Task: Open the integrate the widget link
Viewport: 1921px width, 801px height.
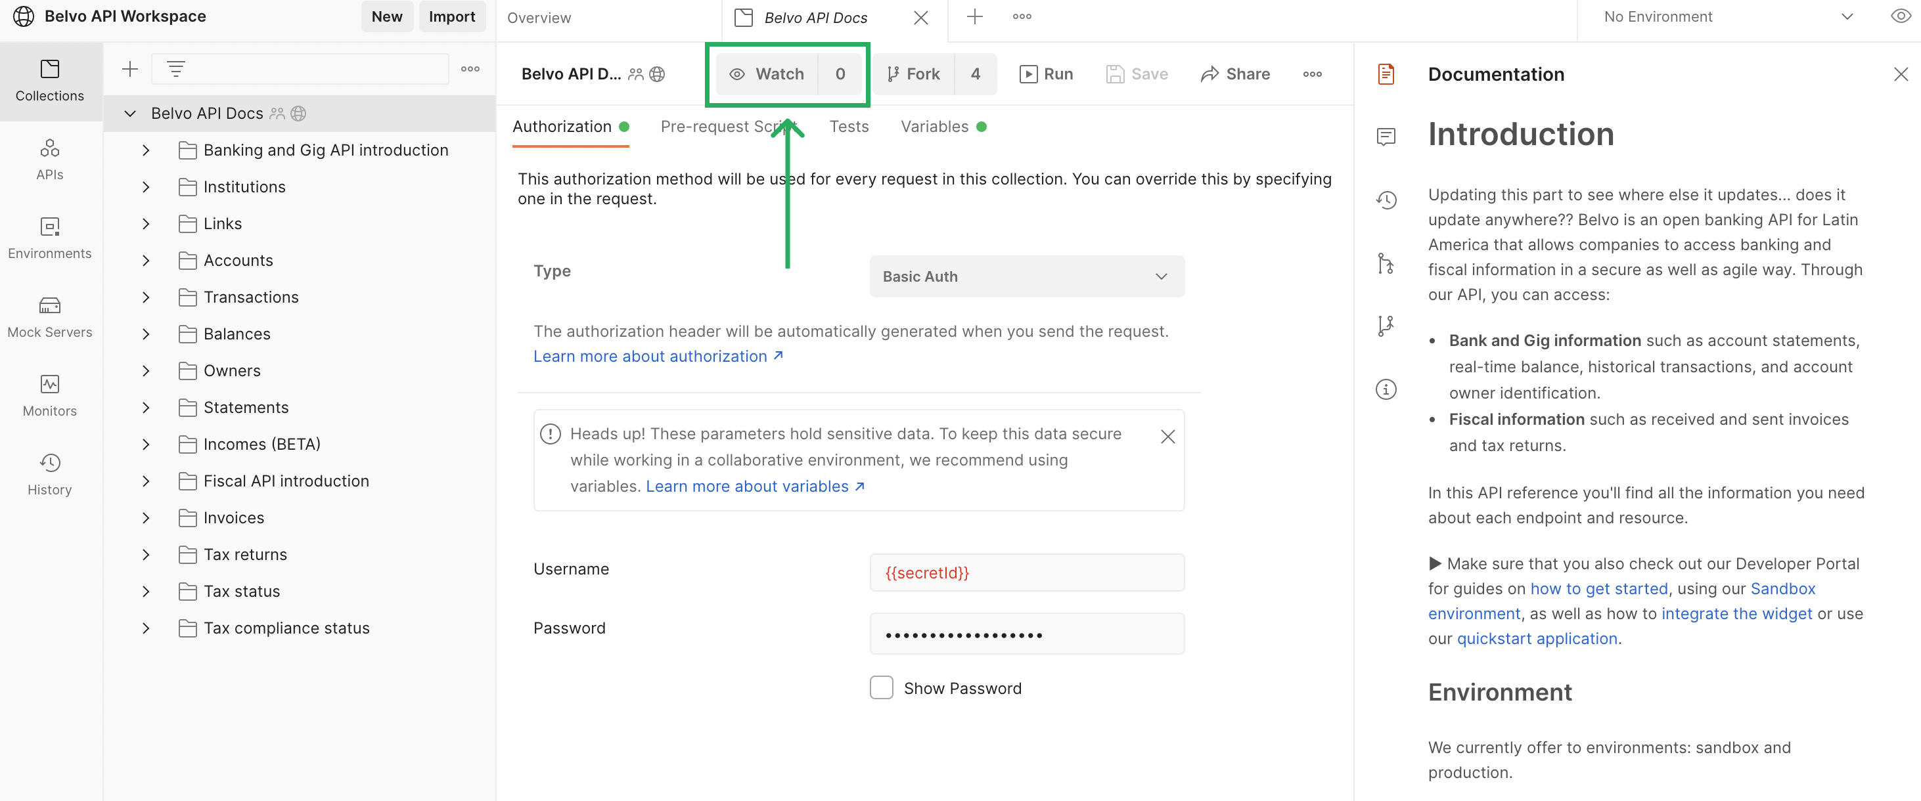Action: click(1736, 613)
